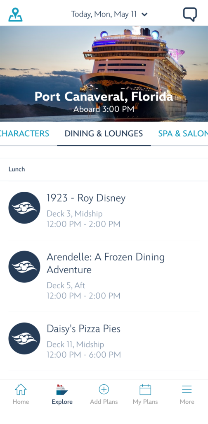Switch to the Characters tab
The height and width of the screenshot is (424, 208).
(24, 133)
